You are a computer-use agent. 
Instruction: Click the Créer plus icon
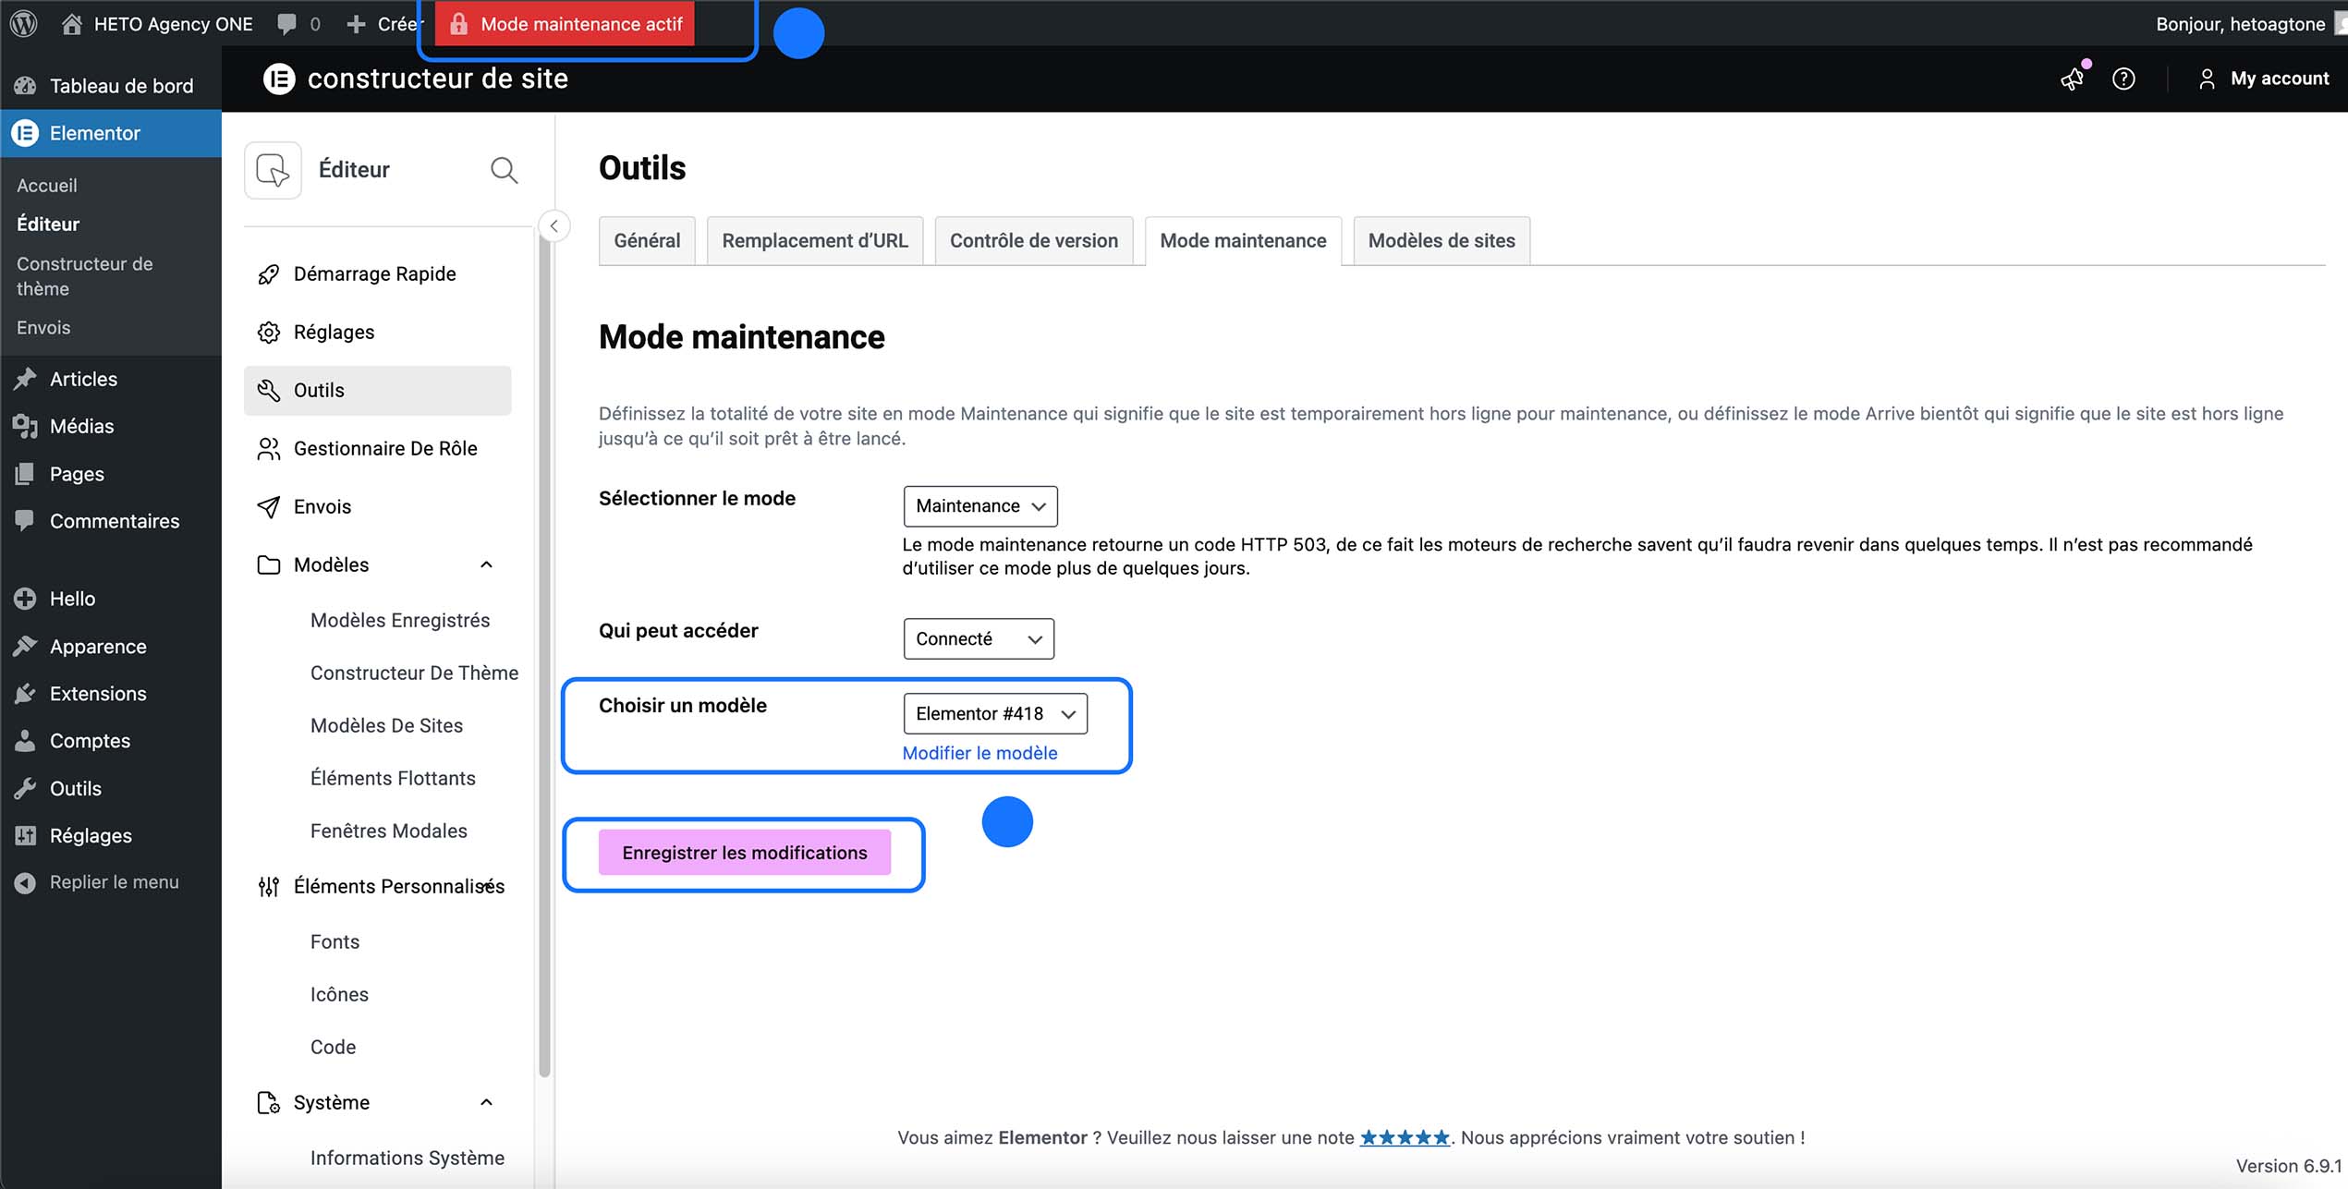tap(354, 23)
